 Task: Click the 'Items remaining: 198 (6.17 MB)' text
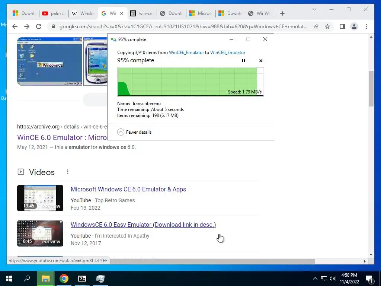(x=148, y=115)
